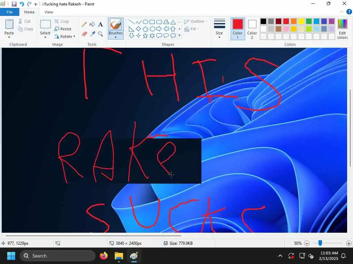Pick the orange color swatch
Viewport: 353px width, 264px height.
(294, 21)
